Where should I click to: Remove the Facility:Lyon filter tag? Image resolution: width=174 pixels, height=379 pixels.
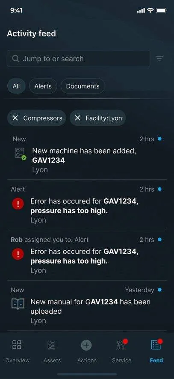[77, 118]
